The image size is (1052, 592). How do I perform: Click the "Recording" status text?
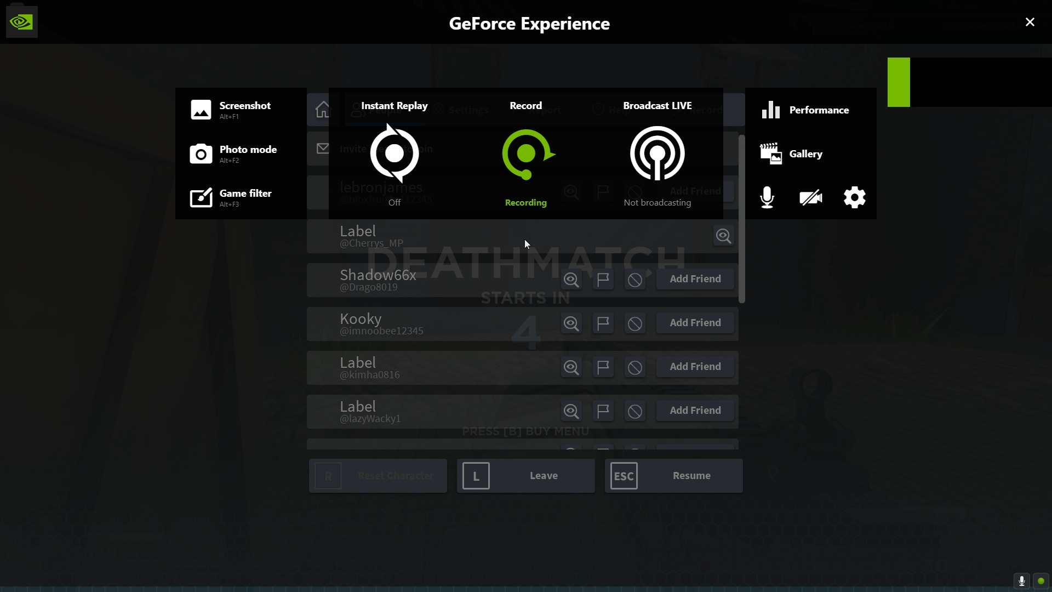tap(526, 203)
